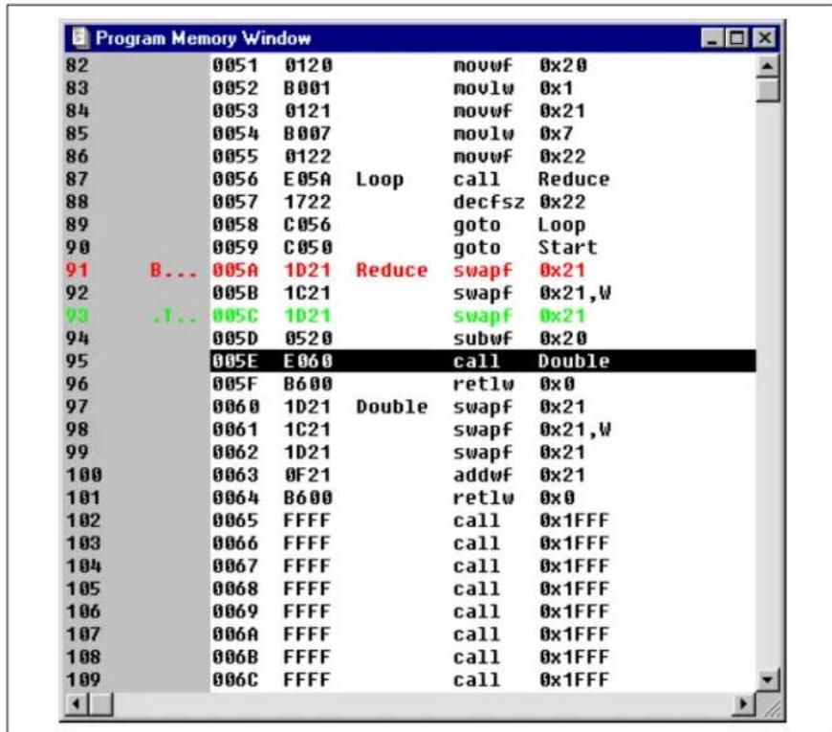Click address 0062 on line 99
Image resolution: width=832 pixels, height=732 pixels.
pos(235,453)
